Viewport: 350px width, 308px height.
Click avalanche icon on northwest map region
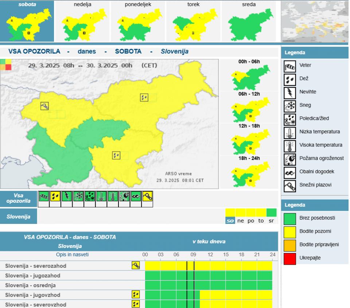(x=44, y=106)
